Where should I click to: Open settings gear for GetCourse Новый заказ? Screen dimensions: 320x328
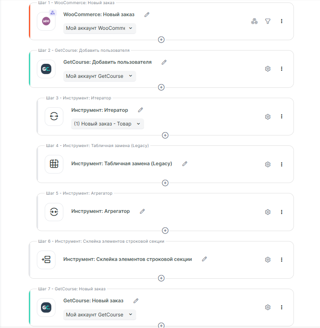point(268,307)
